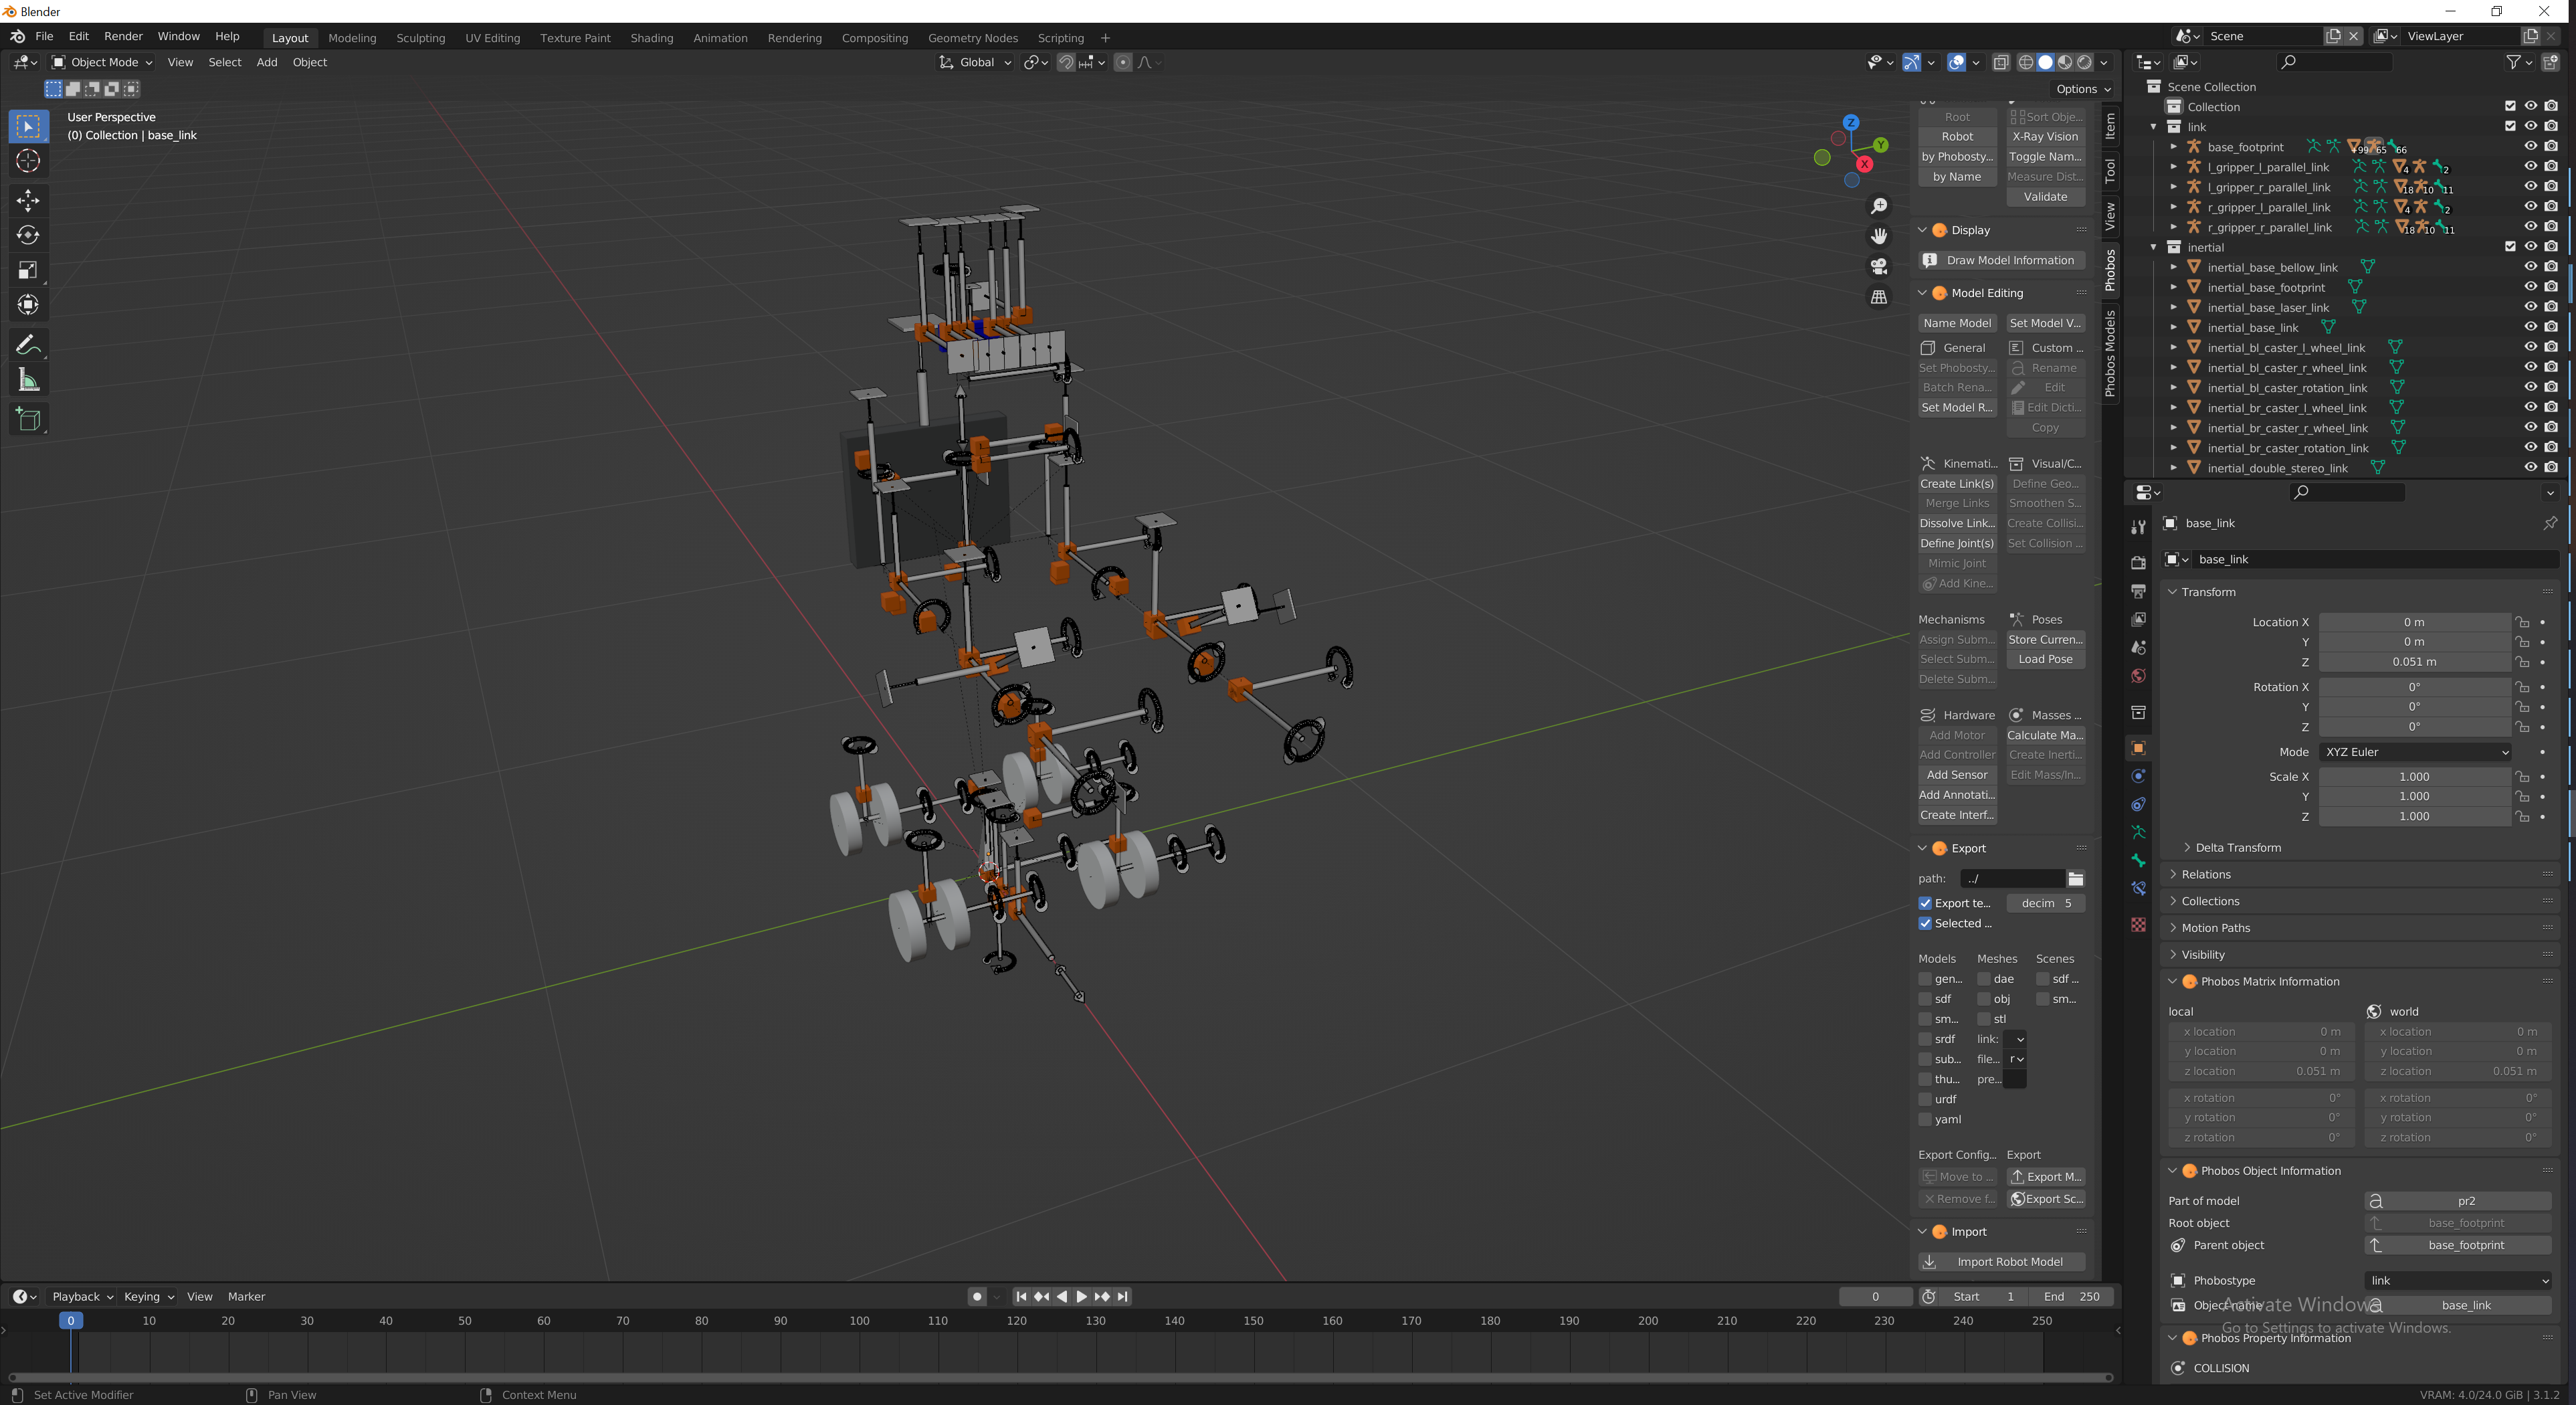Image resolution: width=2576 pixels, height=1405 pixels.
Task: Select the Move tool
Action: pos(28,201)
